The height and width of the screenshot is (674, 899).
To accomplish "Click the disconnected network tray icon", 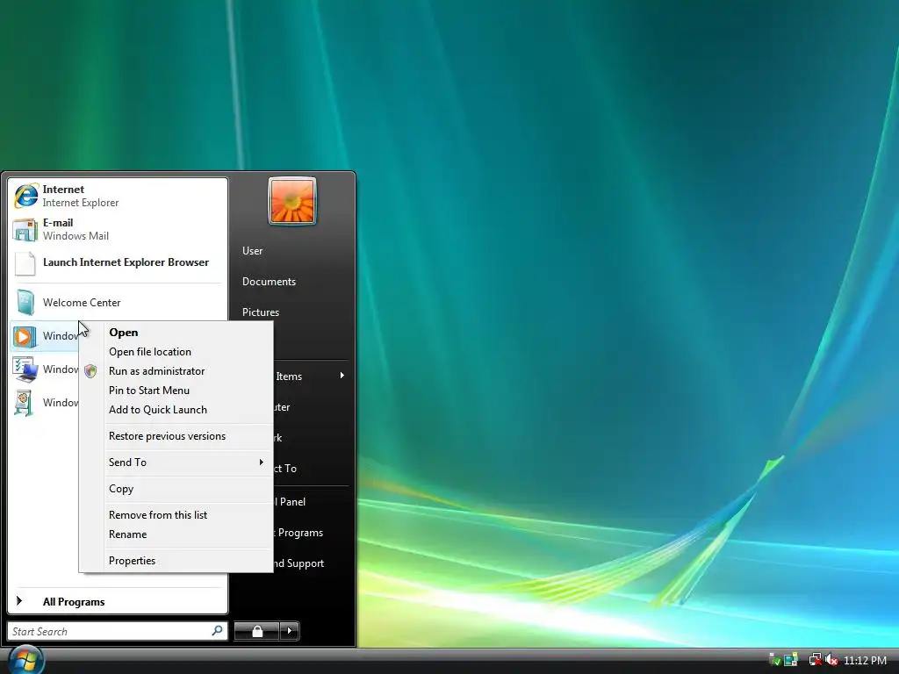I will pos(815,660).
